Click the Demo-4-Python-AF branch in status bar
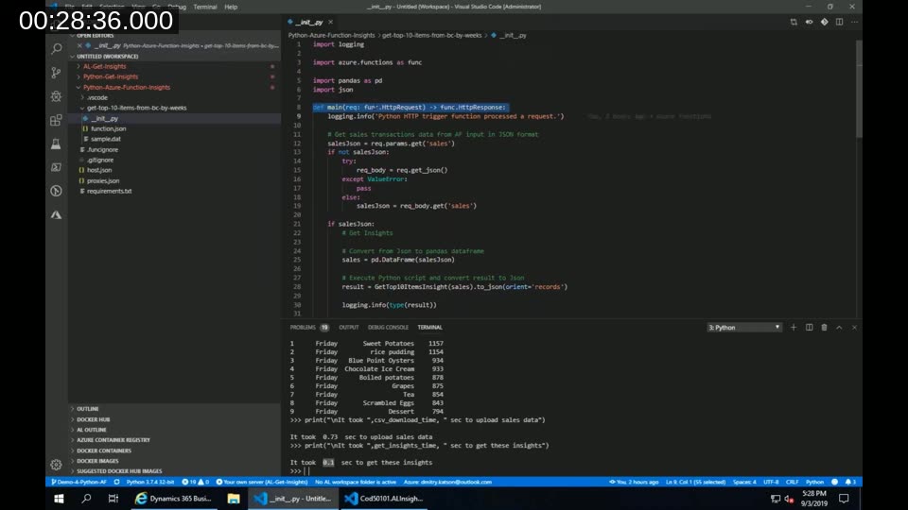This screenshot has height=510, width=908. pyautogui.click(x=79, y=482)
